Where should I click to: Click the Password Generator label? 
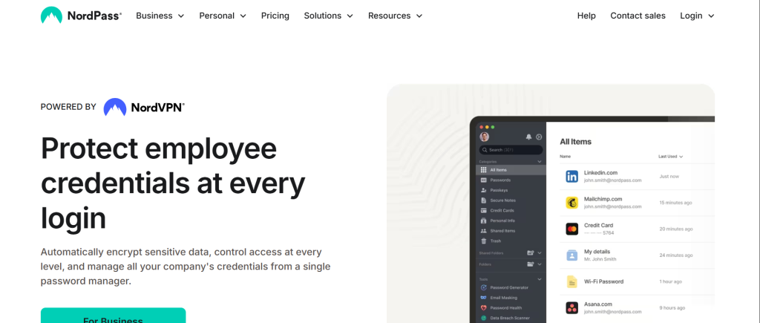(509, 287)
